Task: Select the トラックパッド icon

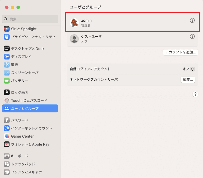Action: tap(7, 164)
